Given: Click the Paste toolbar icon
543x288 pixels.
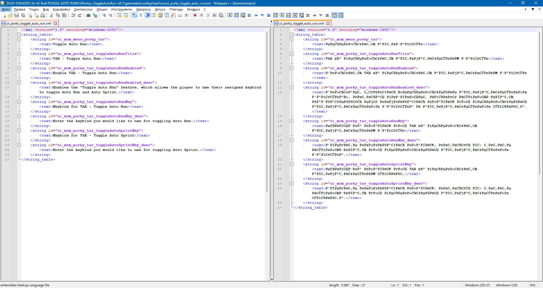Looking at the screenshot, I should (64, 15).
